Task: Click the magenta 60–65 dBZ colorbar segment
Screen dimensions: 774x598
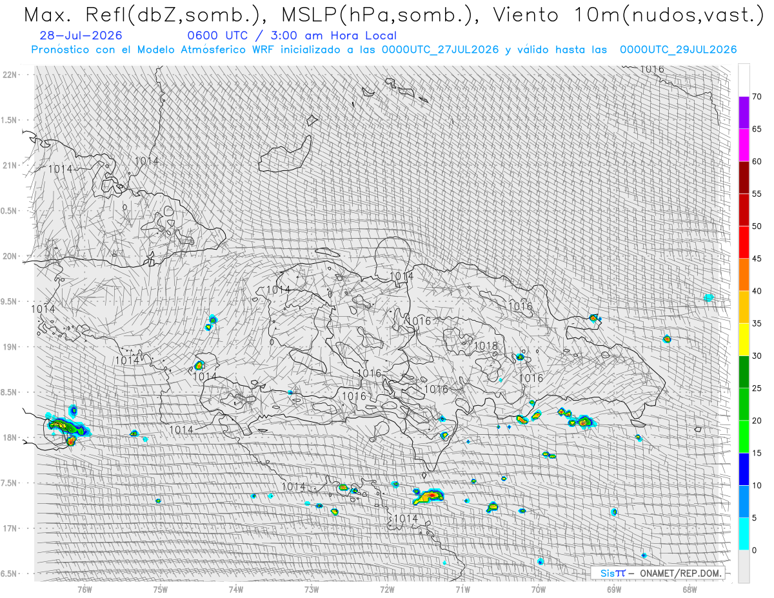Action: tap(744, 145)
